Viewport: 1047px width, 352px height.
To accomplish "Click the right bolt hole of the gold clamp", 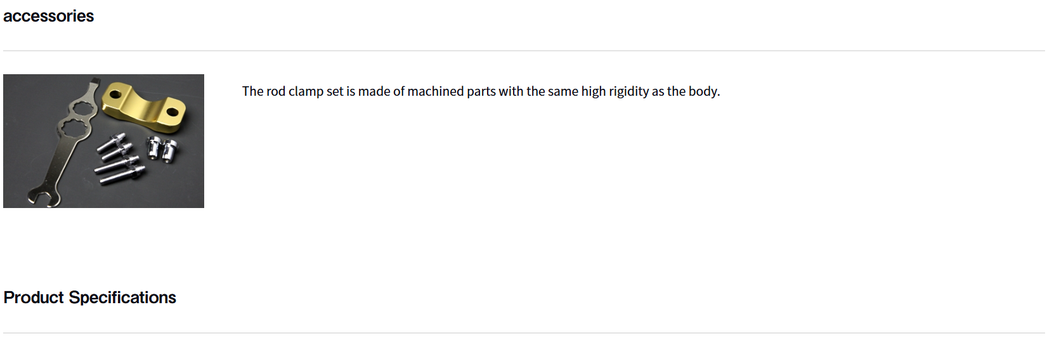I will pos(172,112).
